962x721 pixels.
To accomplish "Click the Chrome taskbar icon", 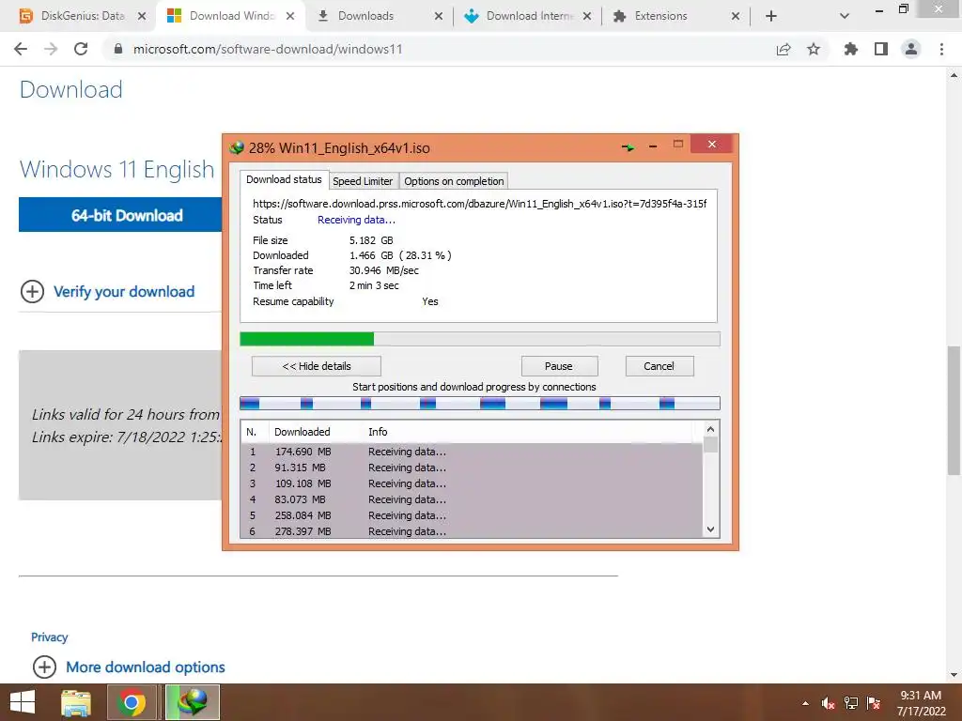I will point(132,702).
